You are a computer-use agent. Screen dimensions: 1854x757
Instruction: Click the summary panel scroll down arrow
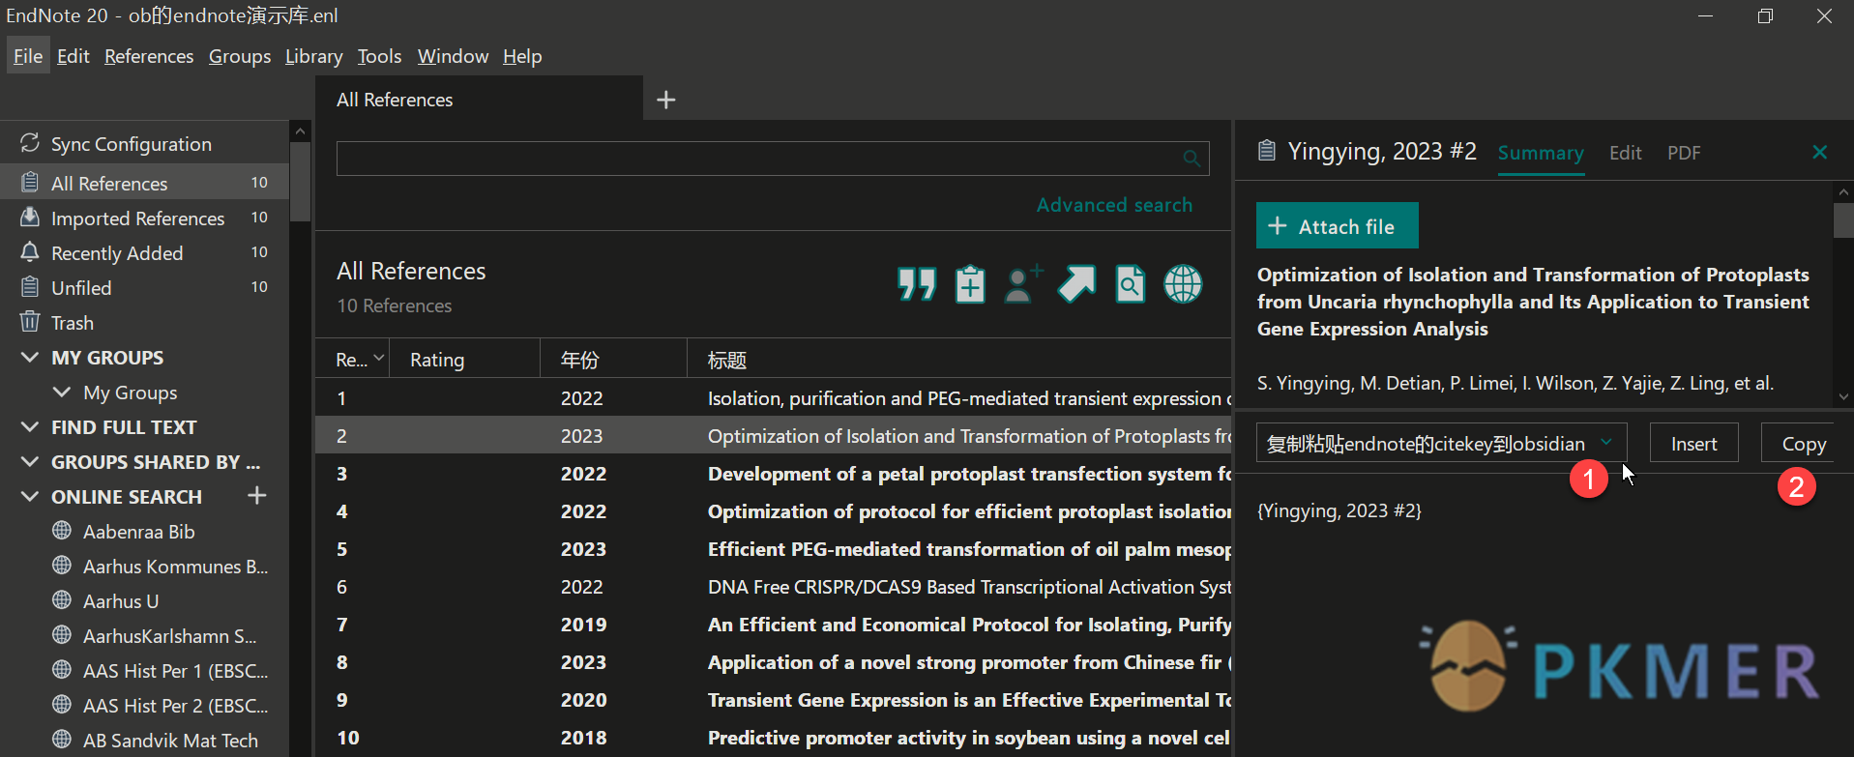(x=1843, y=396)
